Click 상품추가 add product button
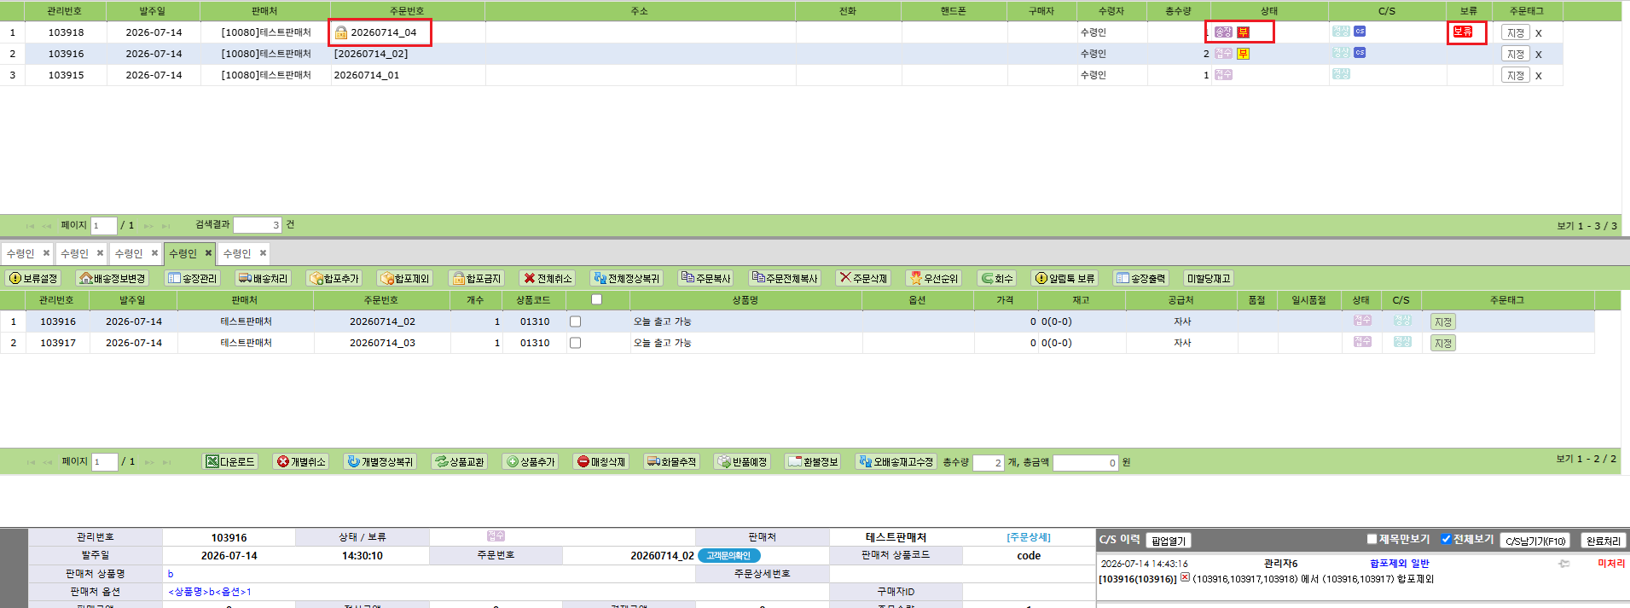 [531, 461]
